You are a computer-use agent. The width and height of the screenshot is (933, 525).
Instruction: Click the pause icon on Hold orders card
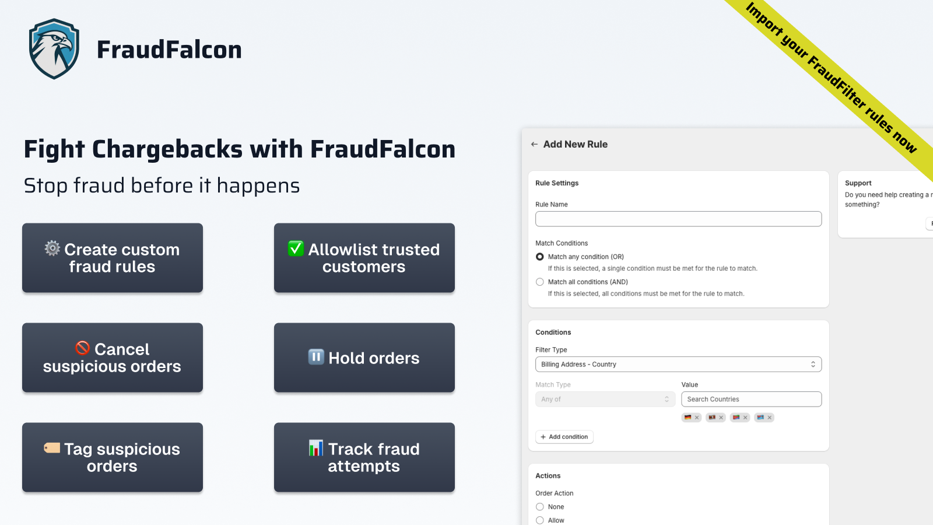pyautogui.click(x=316, y=357)
